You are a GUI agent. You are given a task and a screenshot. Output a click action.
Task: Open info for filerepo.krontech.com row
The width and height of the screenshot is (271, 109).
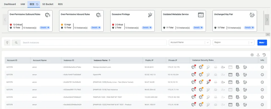[x=262, y=67]
